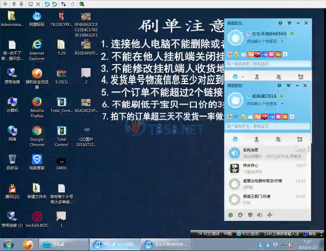Toggle the sound icon at 夜风袭2016 window bottom

[x=260, y=215]
